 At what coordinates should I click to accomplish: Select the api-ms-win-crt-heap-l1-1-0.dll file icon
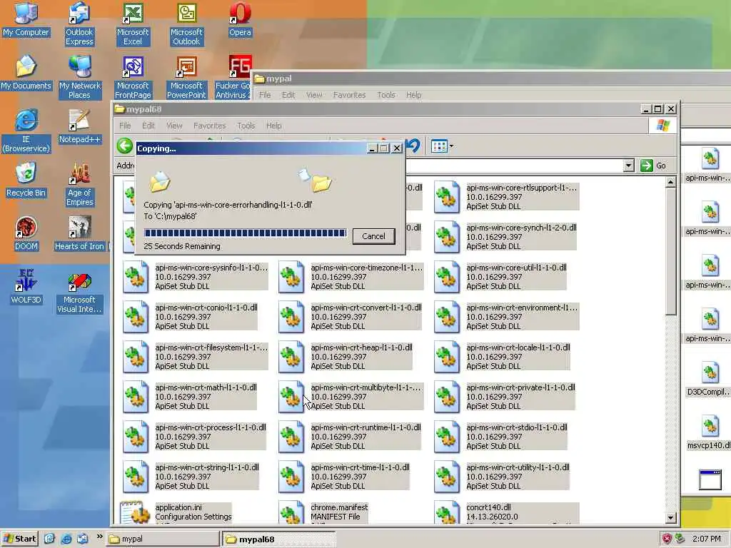click(x=291, y=357)
